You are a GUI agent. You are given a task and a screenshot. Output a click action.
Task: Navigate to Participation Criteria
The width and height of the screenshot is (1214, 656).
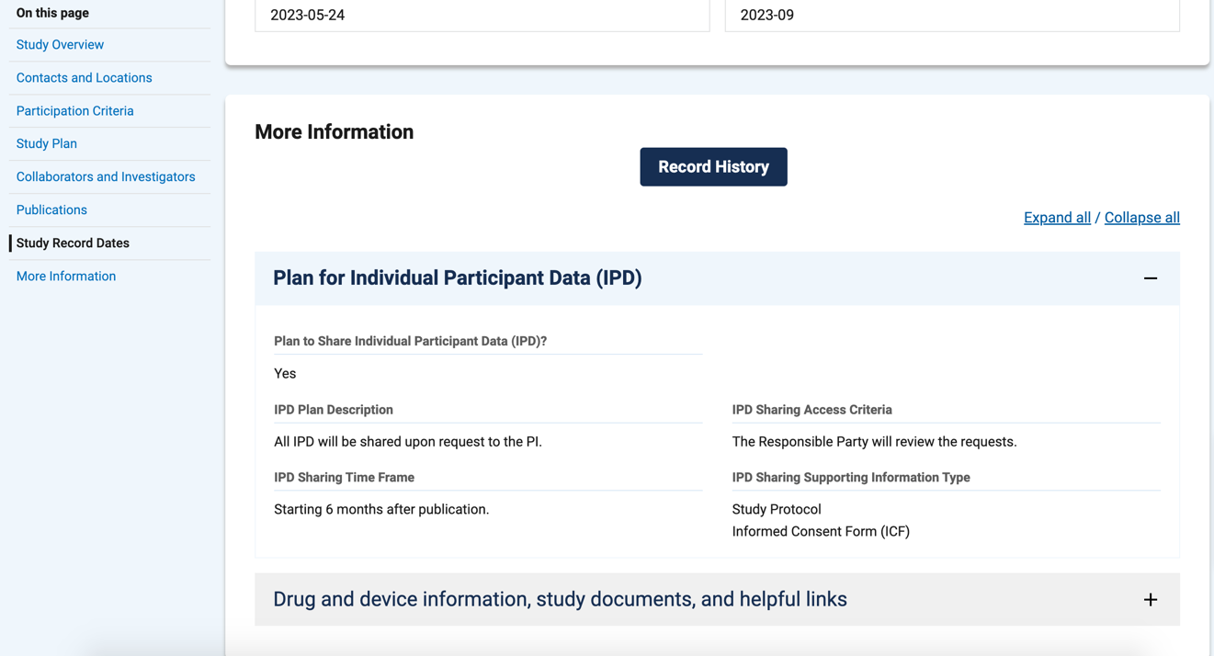[74, 111]
